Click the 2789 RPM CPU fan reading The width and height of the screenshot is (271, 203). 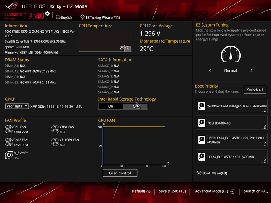(x=21, y=132)
